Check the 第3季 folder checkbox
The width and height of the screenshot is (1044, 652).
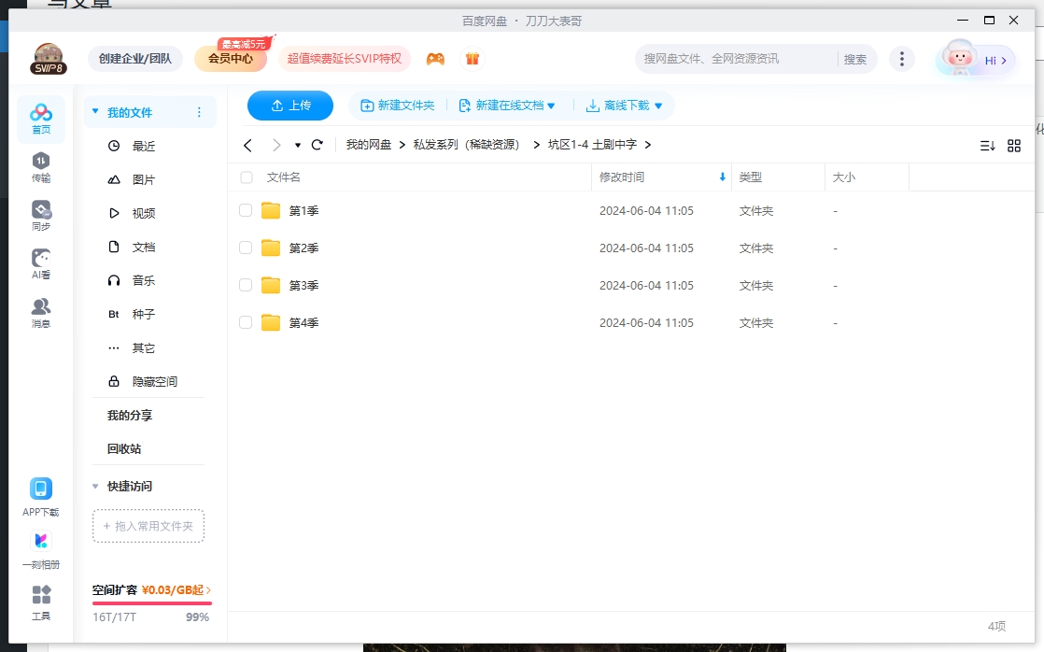point(245,285)
